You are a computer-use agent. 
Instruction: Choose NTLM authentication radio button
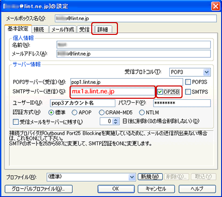click(142, 113)
